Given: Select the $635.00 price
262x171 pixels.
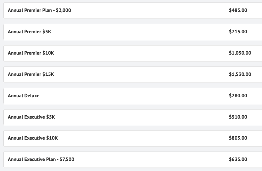Looking at the screenshot, I should pos(238,159).
